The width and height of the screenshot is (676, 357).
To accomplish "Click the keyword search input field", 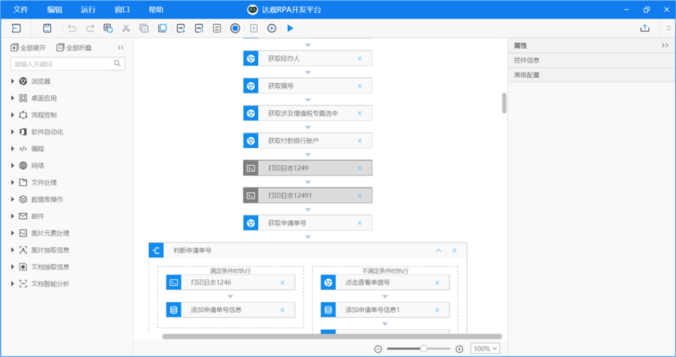I will click(x=63, y=64).
